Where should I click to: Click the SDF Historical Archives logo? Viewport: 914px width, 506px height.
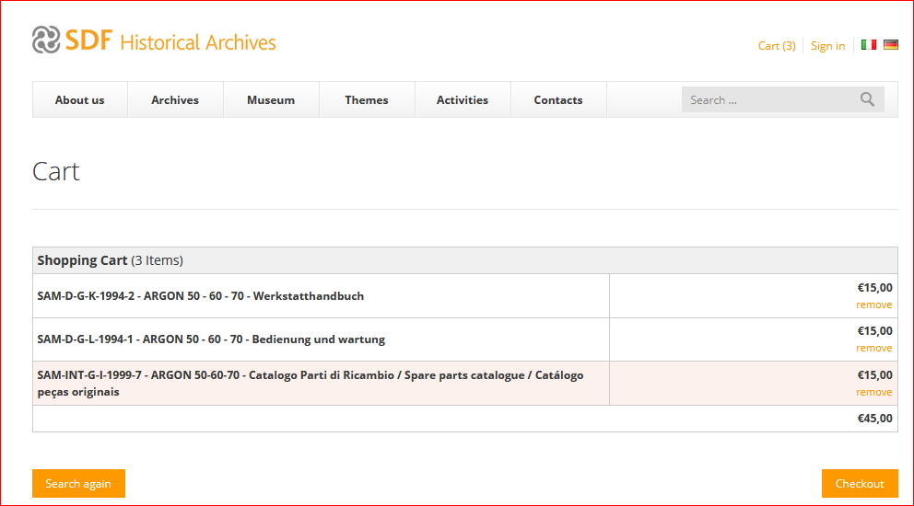pyautogui.click(x=154, y=41)
